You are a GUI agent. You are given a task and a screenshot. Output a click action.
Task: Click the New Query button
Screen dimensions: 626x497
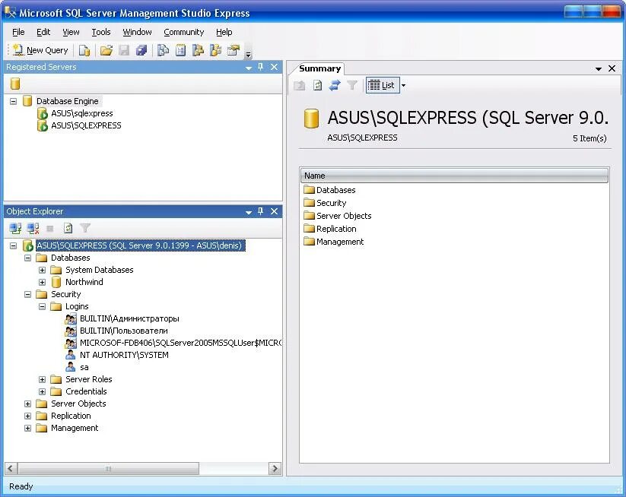click(40, 50)
